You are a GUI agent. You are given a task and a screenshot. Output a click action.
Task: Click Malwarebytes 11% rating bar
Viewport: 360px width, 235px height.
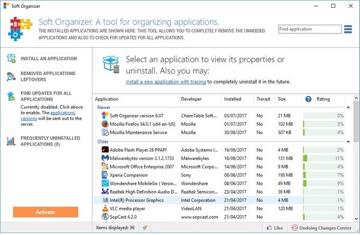coord(324,158)
